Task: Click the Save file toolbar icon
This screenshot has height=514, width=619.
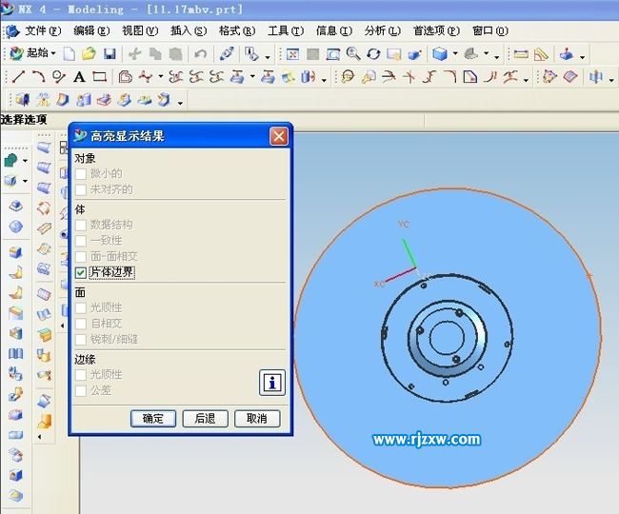Action: click(110, 54)
